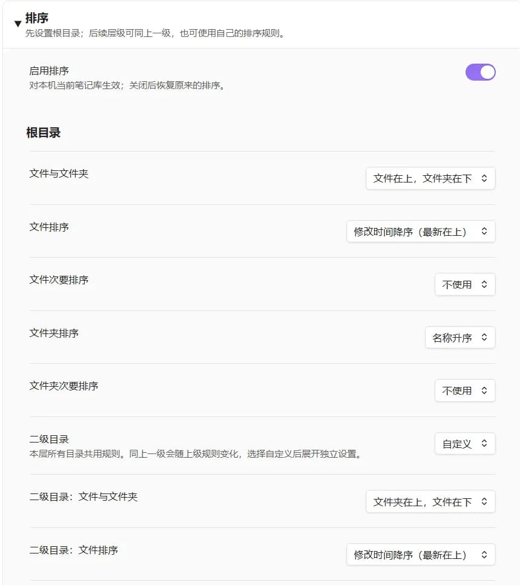This screenshot has height=585, width=520.
Task: Click the 二级目录：文件与文件夹 label
Action: click(x=84, y=496)
